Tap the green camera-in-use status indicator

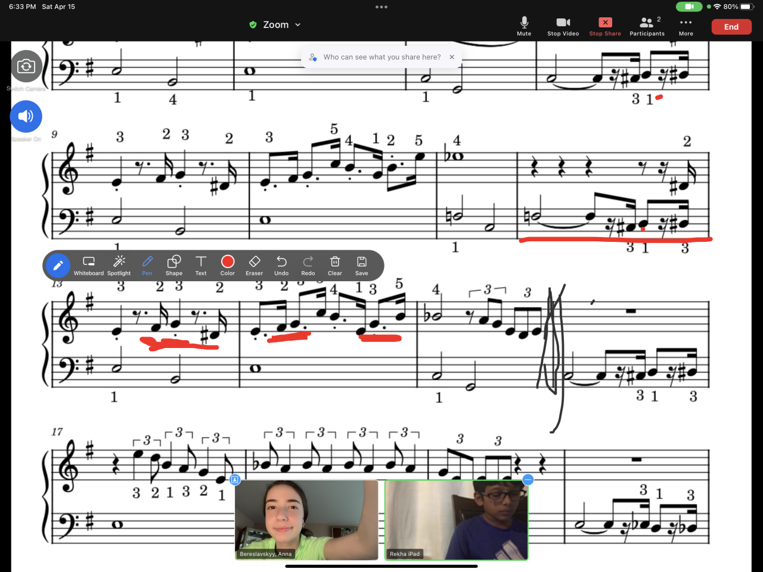point(689,7)
